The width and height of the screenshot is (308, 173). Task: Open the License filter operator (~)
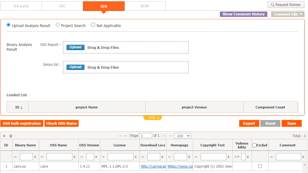(103, 157)
